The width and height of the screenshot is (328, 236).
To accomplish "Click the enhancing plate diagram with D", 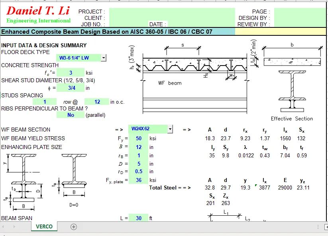I will tap(24, 182).
